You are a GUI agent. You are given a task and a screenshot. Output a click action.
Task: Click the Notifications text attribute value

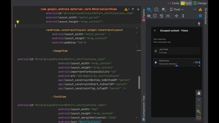[x=90, y=122]
